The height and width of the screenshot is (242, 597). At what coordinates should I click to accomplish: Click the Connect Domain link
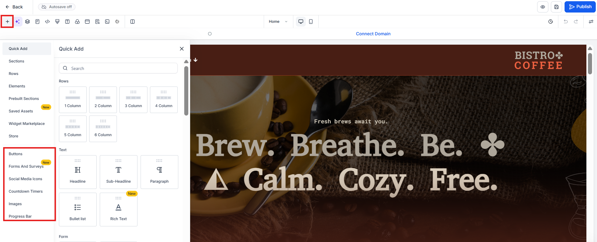coord(373,34)
